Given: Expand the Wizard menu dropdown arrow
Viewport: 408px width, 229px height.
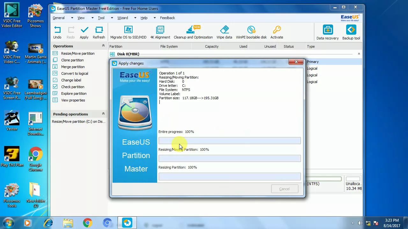Looking at the screenshot, I should [135, 18].
